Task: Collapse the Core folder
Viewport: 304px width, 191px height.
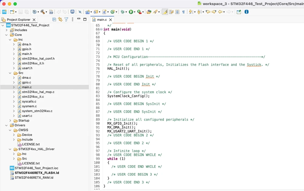Action: tap(6, 35)
